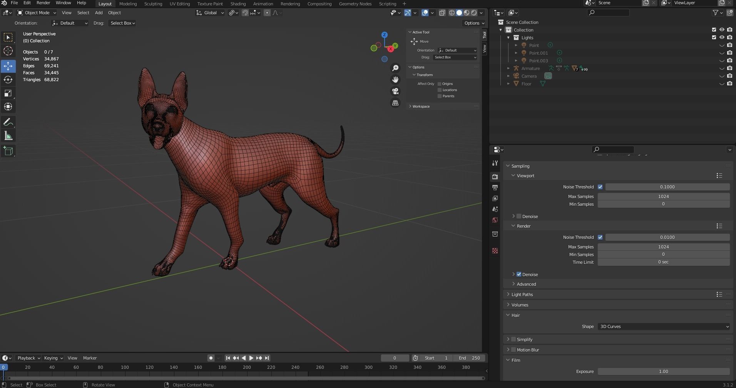The image size is (736, 388).
Task: Select the Cursor tool
Action: [x=8, y=51]
